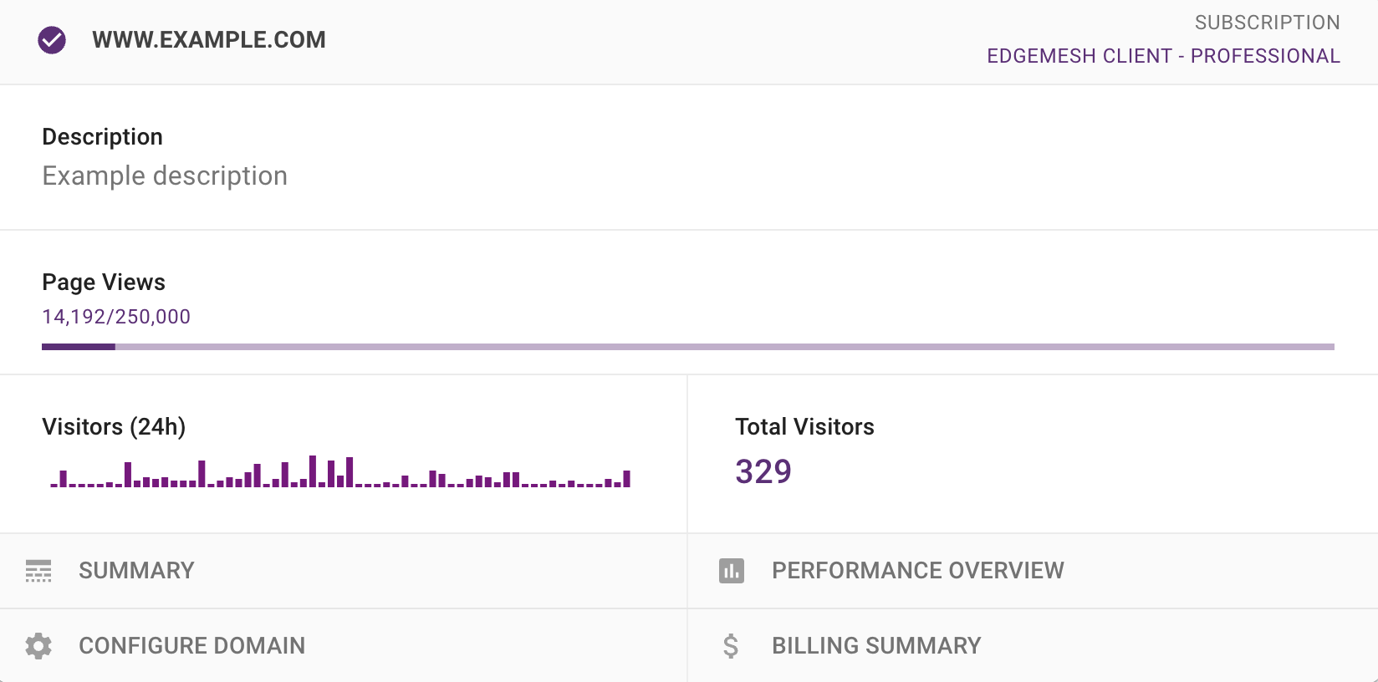Click the Total Visitors heading
This screenshot has width=1378, height=682.
click(804, 427)
